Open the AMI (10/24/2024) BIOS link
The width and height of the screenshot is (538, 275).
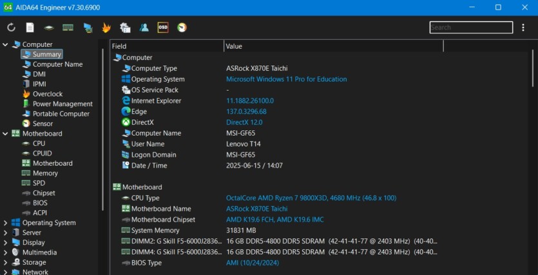pyautogui.click(x=253, y=263)
